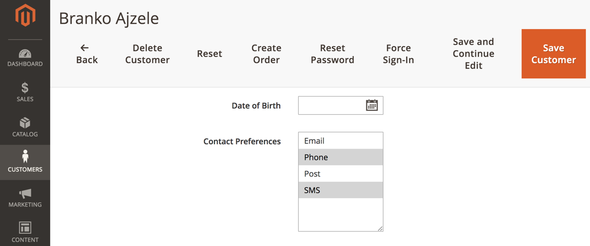Select Post in Contact Preferences list
This screenshot has height=246, width=590.
[340, 174]
